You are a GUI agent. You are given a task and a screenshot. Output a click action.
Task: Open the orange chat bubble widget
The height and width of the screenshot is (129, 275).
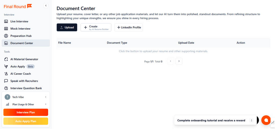[266, 120]
